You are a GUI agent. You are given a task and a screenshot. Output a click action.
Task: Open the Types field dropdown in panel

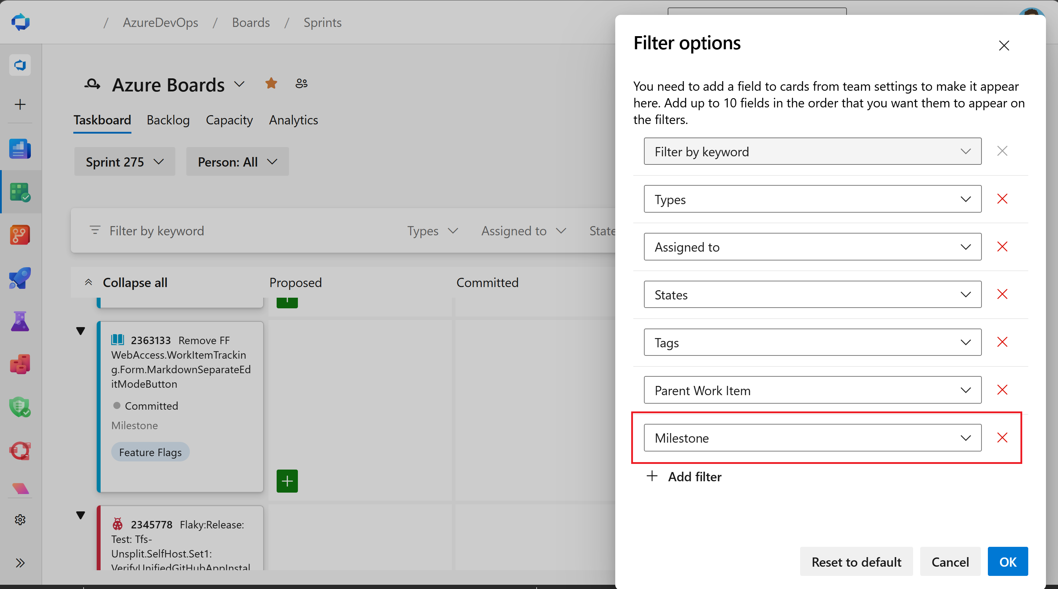point(813,199)
